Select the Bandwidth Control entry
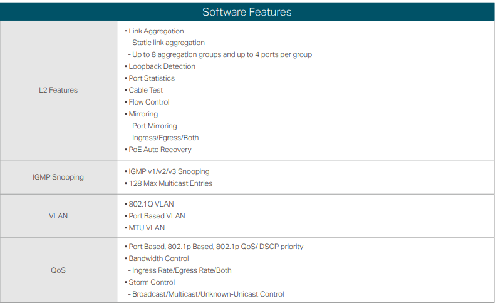Viewport: 498px width, 306px height. click(158, 258)
